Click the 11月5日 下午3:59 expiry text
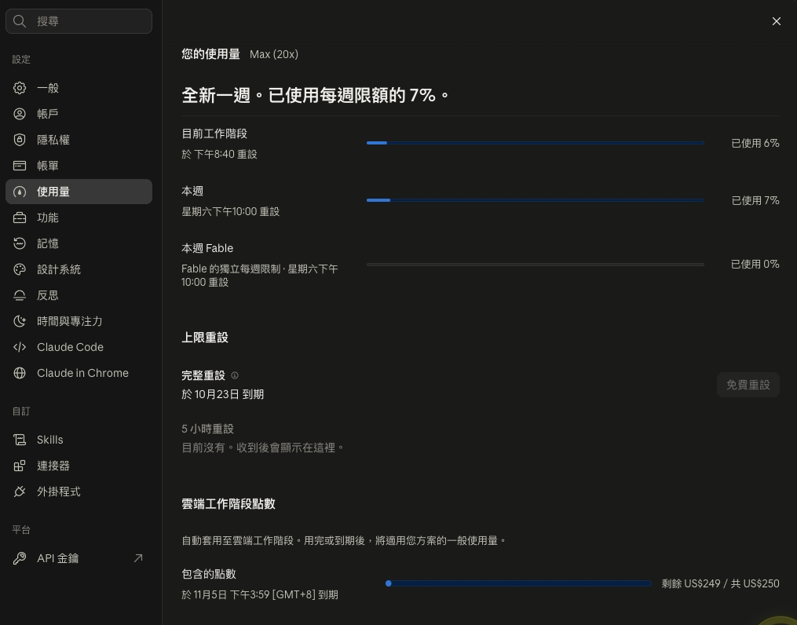The image size is (797, 625). click(260, 594)
